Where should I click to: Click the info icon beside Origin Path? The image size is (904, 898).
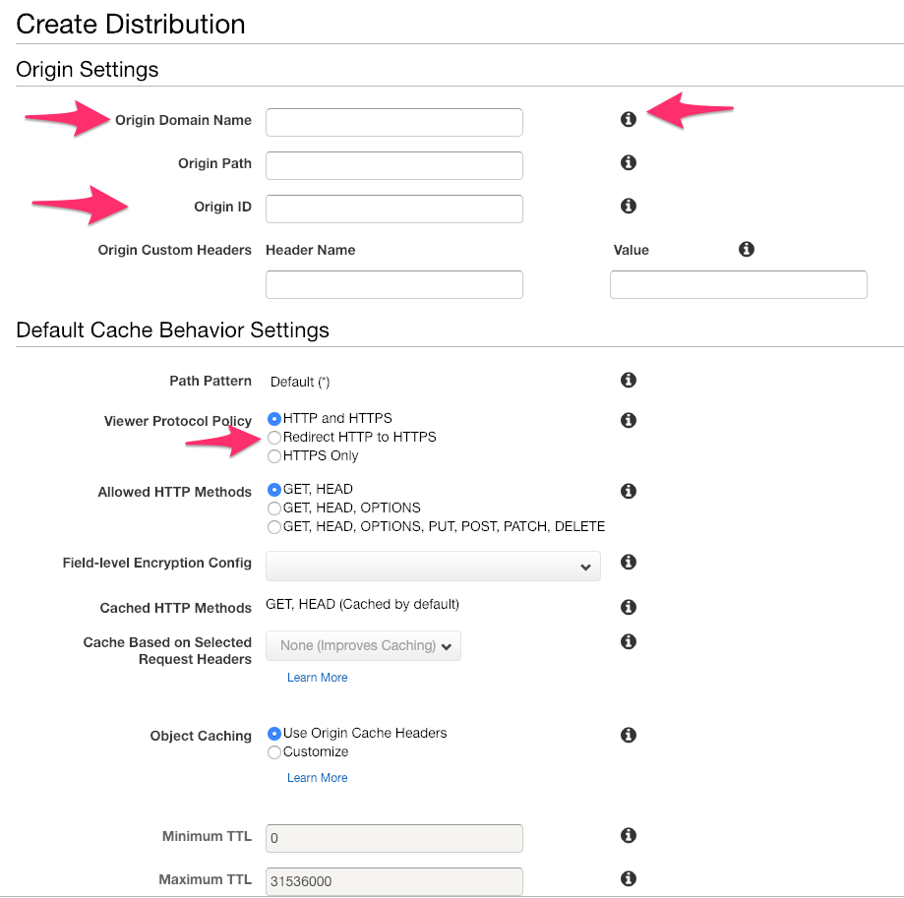tap(629, 162)
